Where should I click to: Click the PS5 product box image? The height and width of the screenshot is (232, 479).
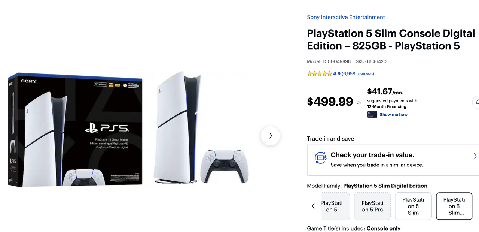[x=75, y=129]
